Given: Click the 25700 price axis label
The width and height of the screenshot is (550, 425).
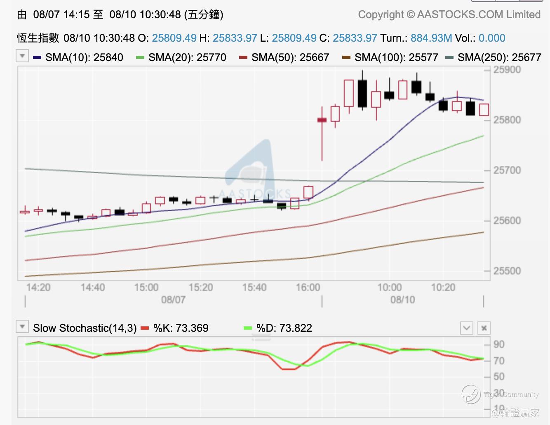Looking at the screenshot, I should (507, 170).
